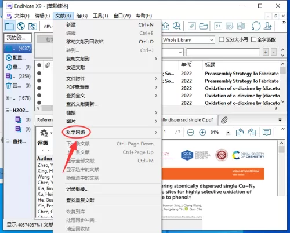Sort by the 年代 column header
The width and height of the screenshot is (290, 233).
point(186,65)
